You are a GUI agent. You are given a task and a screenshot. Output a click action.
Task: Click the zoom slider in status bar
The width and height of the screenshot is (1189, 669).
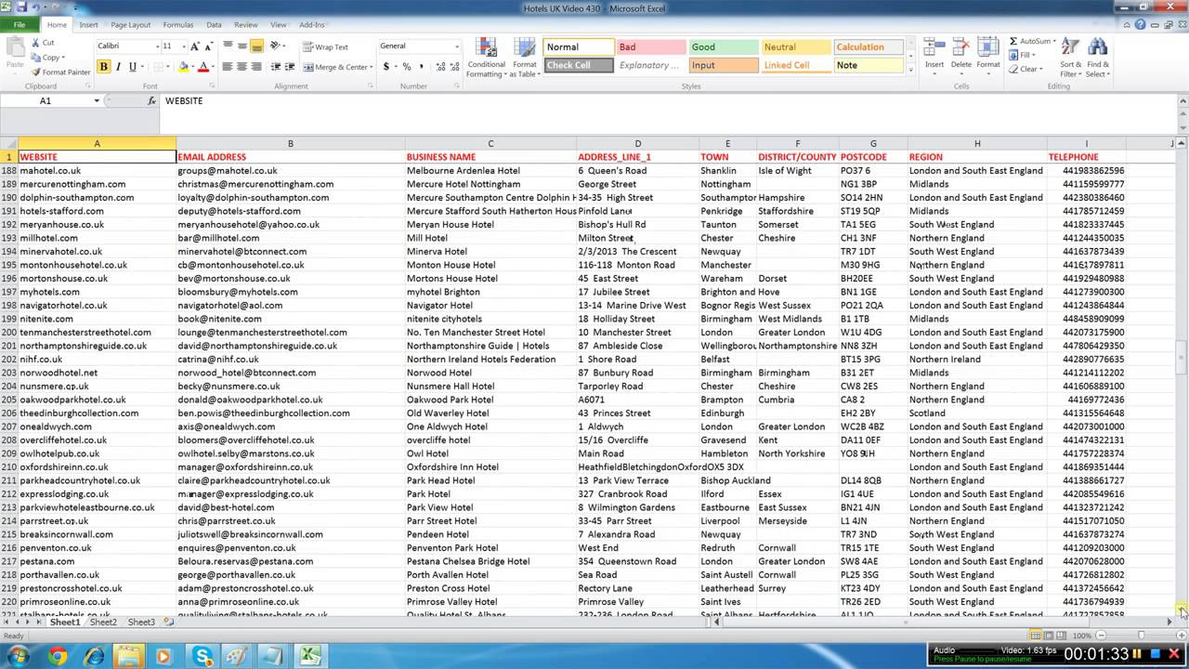pyautogui.click(x=1141, y=636)
